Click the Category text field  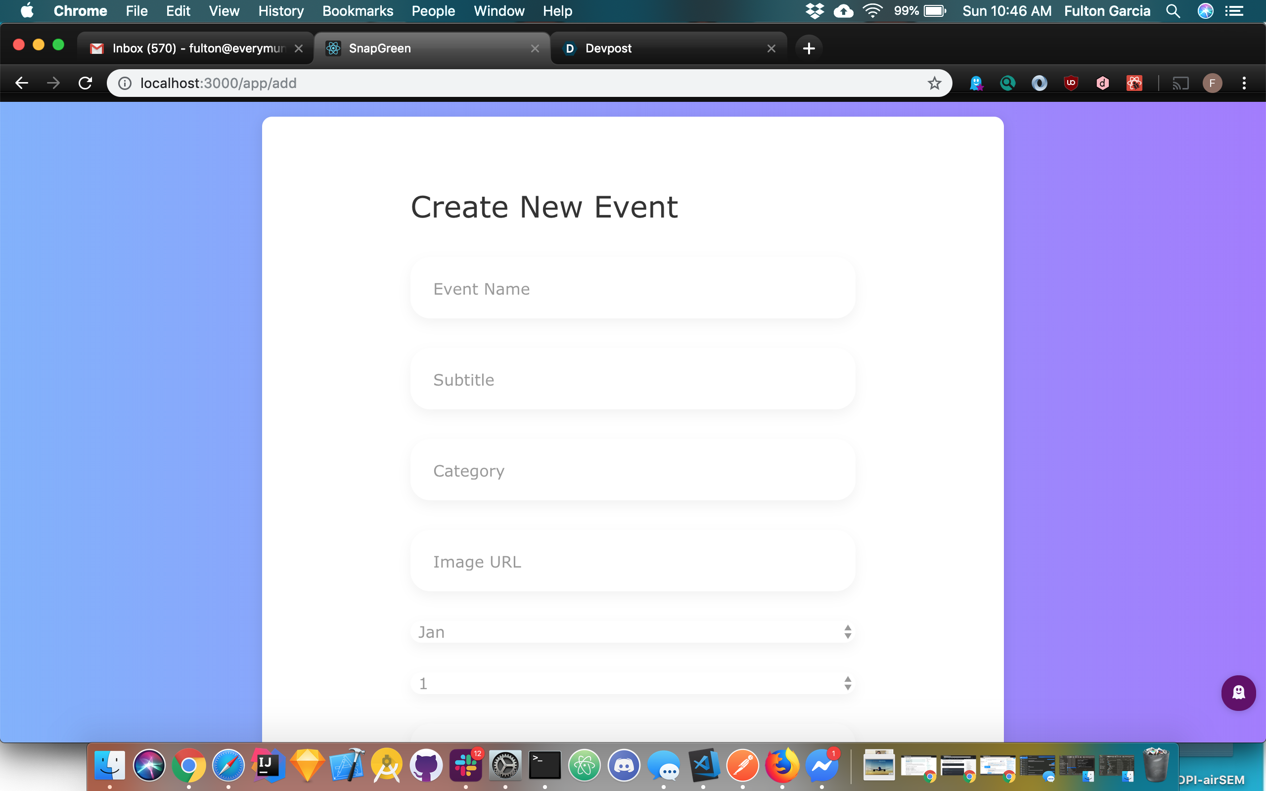tap(633, 471)
